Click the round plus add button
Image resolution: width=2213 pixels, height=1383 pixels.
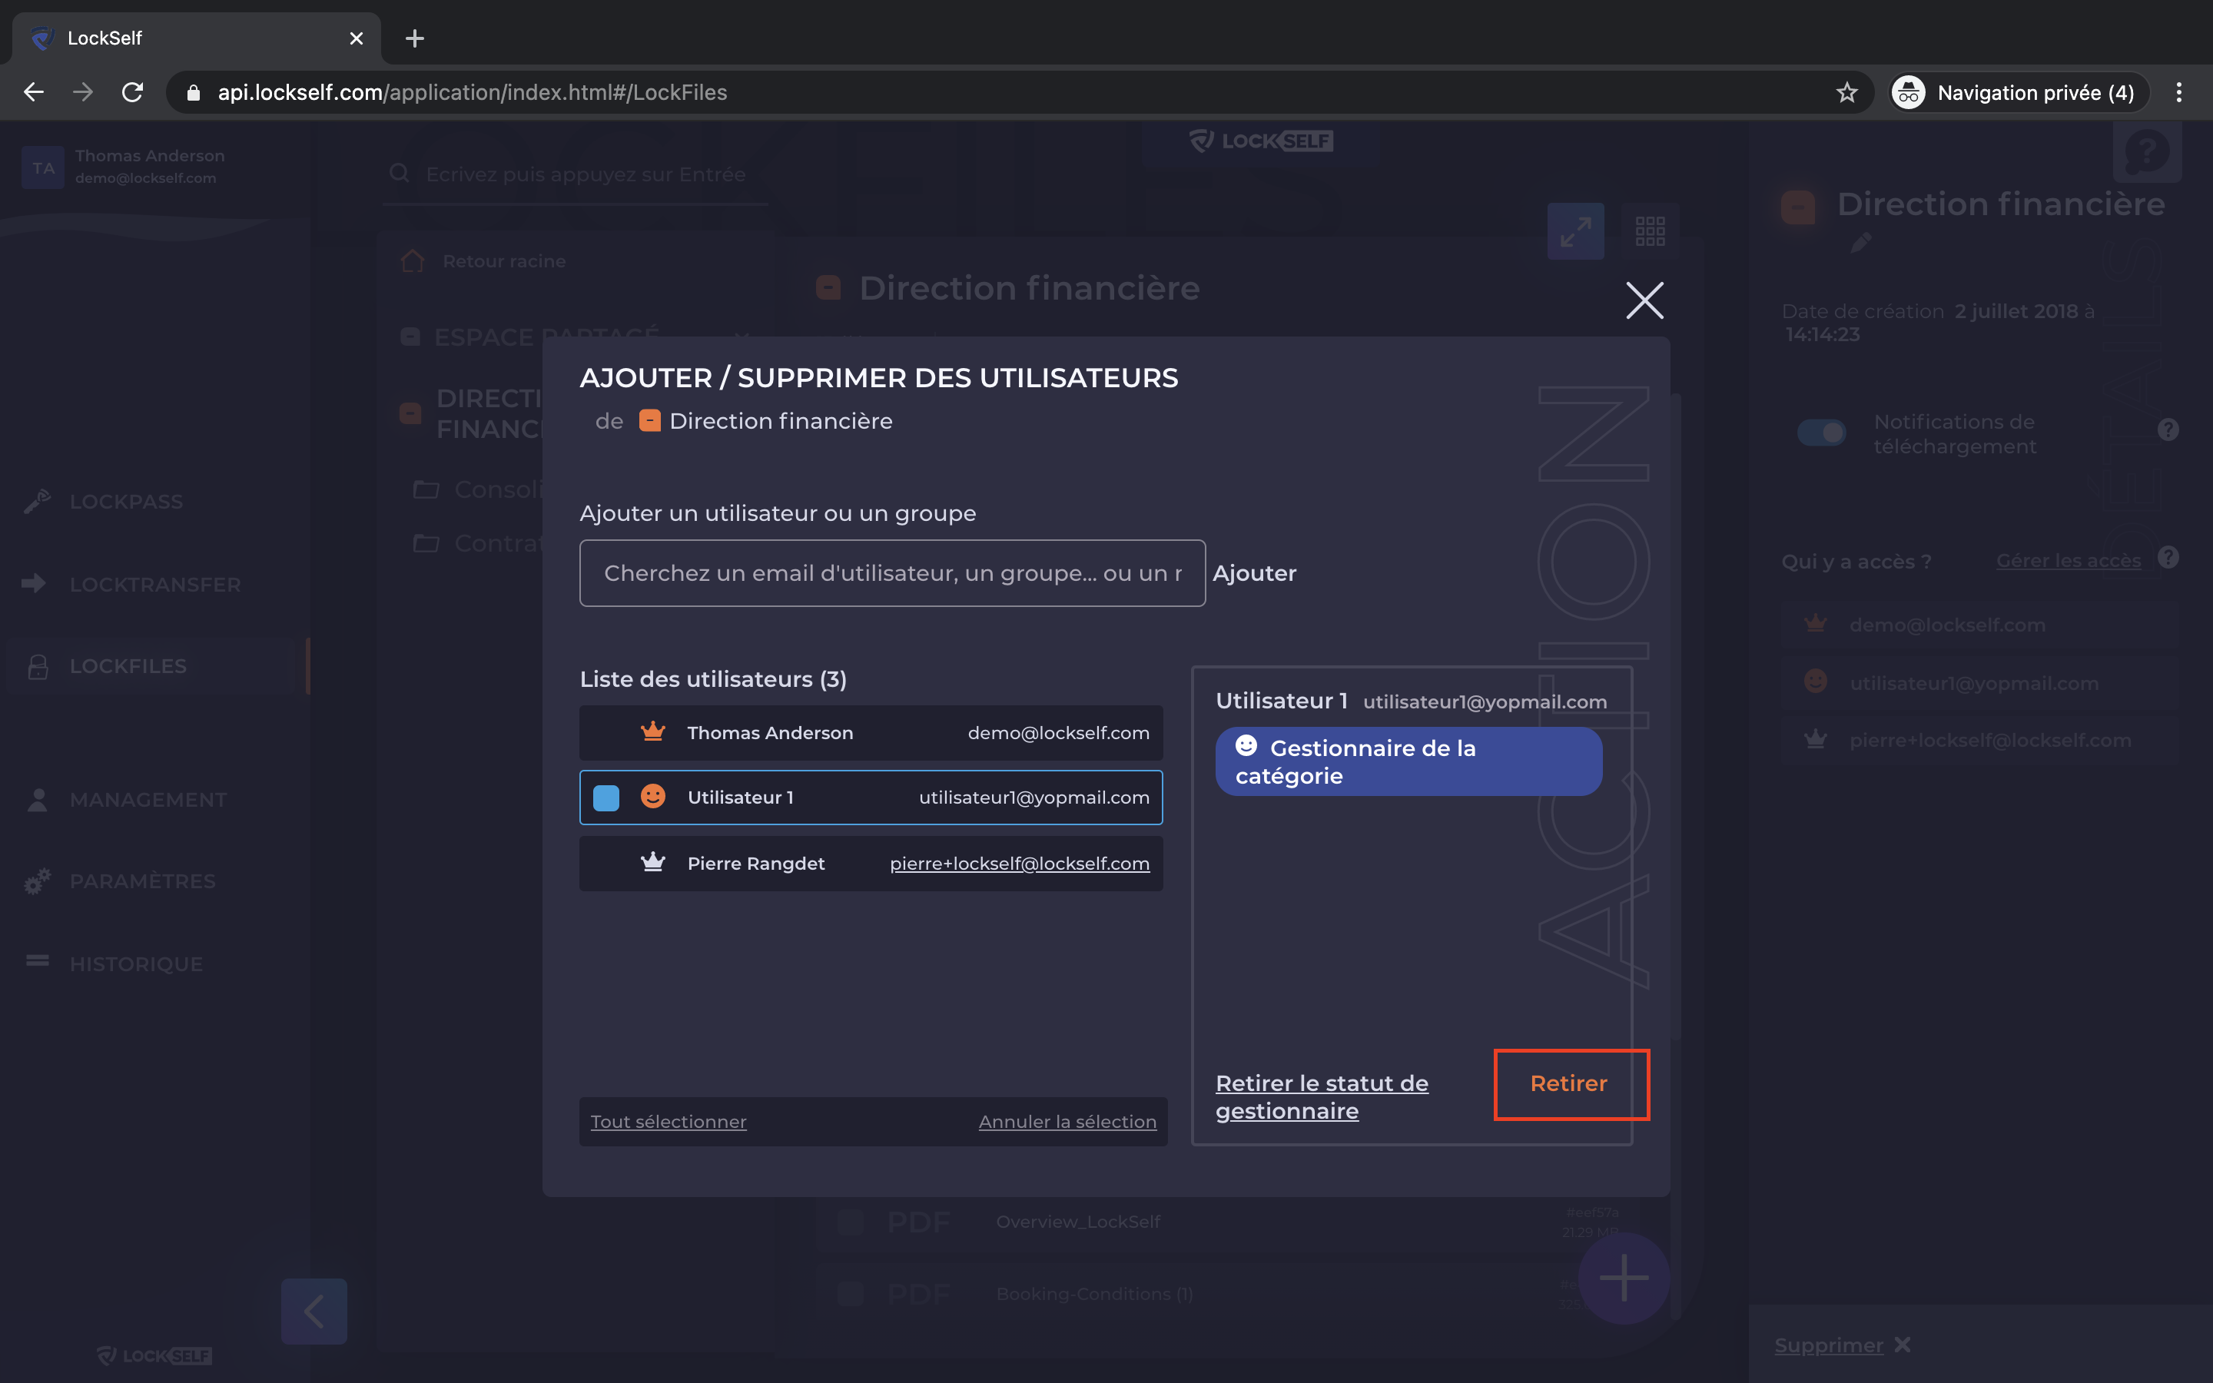(x=1624, y=1278)
